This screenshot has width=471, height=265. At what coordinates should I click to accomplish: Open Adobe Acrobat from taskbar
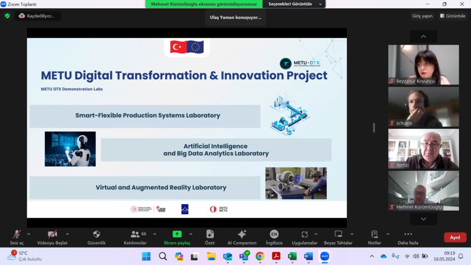276,256
